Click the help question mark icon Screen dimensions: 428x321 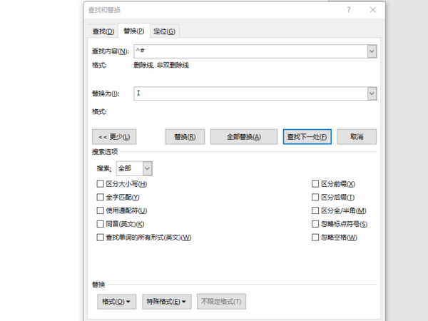[x=349, y=10]
